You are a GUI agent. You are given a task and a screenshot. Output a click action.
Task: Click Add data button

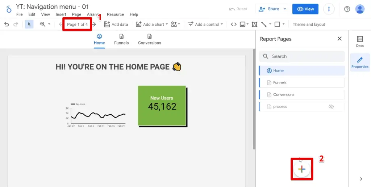[116, 24]
